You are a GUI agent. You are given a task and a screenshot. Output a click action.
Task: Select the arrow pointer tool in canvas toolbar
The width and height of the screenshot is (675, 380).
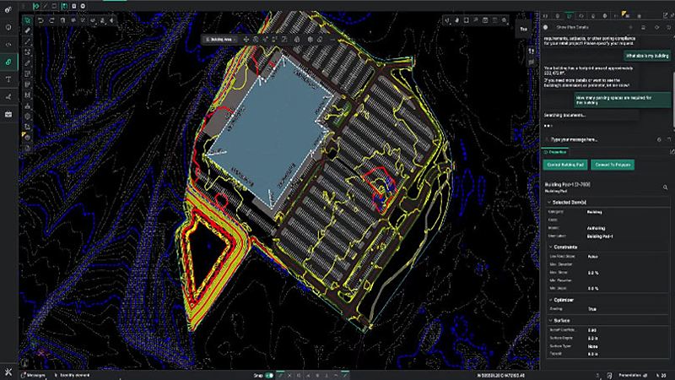[x=28, y=19]
